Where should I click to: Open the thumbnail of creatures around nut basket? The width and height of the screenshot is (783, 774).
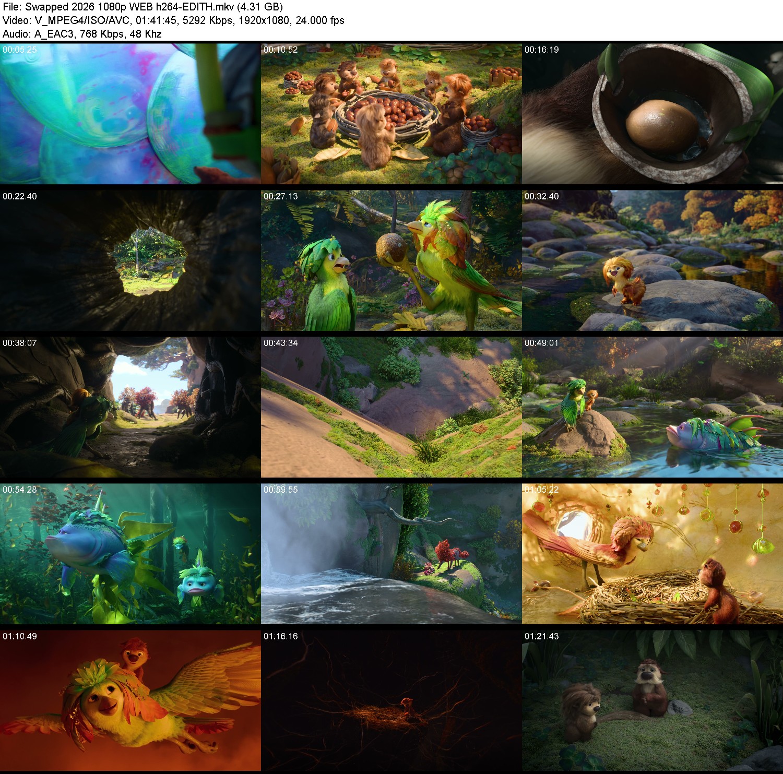391,113
